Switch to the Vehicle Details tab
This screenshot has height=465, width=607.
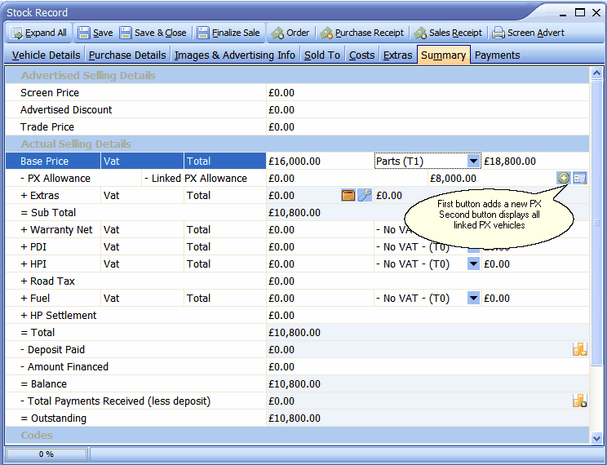point(46,55)
